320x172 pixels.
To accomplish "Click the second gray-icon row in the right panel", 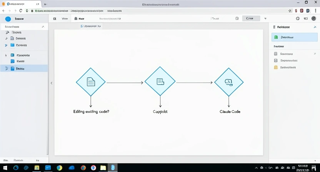I will tap(295, 61).
